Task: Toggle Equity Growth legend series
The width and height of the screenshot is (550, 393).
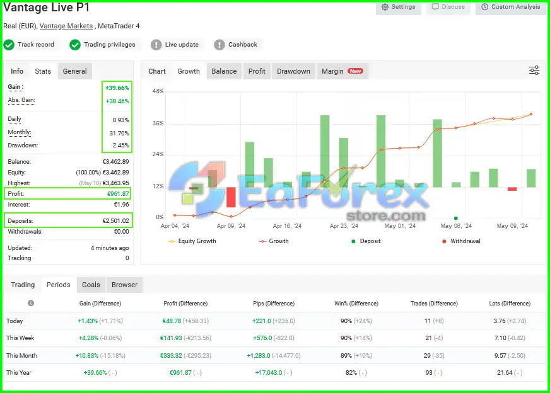Action: tap(192, 241)
